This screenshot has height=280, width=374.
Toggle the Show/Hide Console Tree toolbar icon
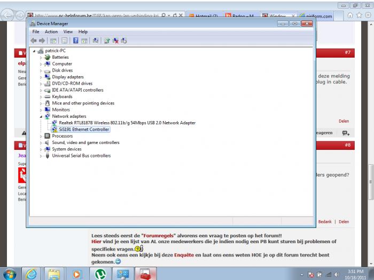coord(53,41)
